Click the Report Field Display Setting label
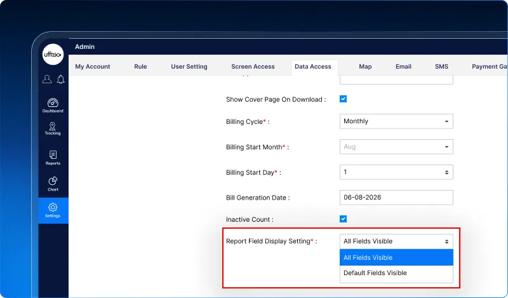The width and height of the screenshot is (508, 298). 272,241
